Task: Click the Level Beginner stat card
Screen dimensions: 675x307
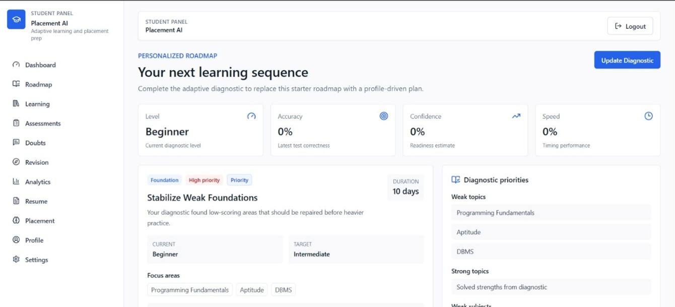Action: [x=200, y=130]
